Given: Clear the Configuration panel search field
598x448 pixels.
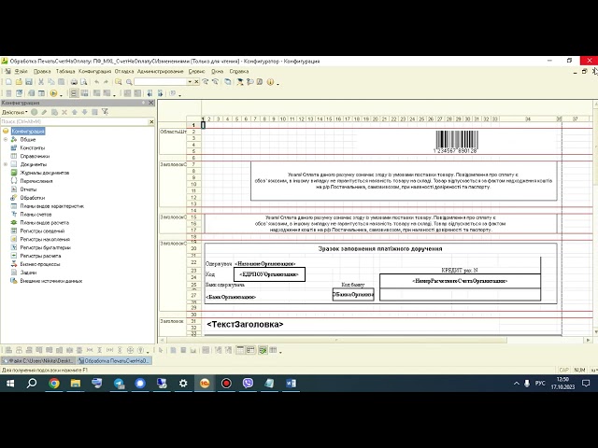Looking at the screenshot, I should pyautogui.click(x=151, y=121).
